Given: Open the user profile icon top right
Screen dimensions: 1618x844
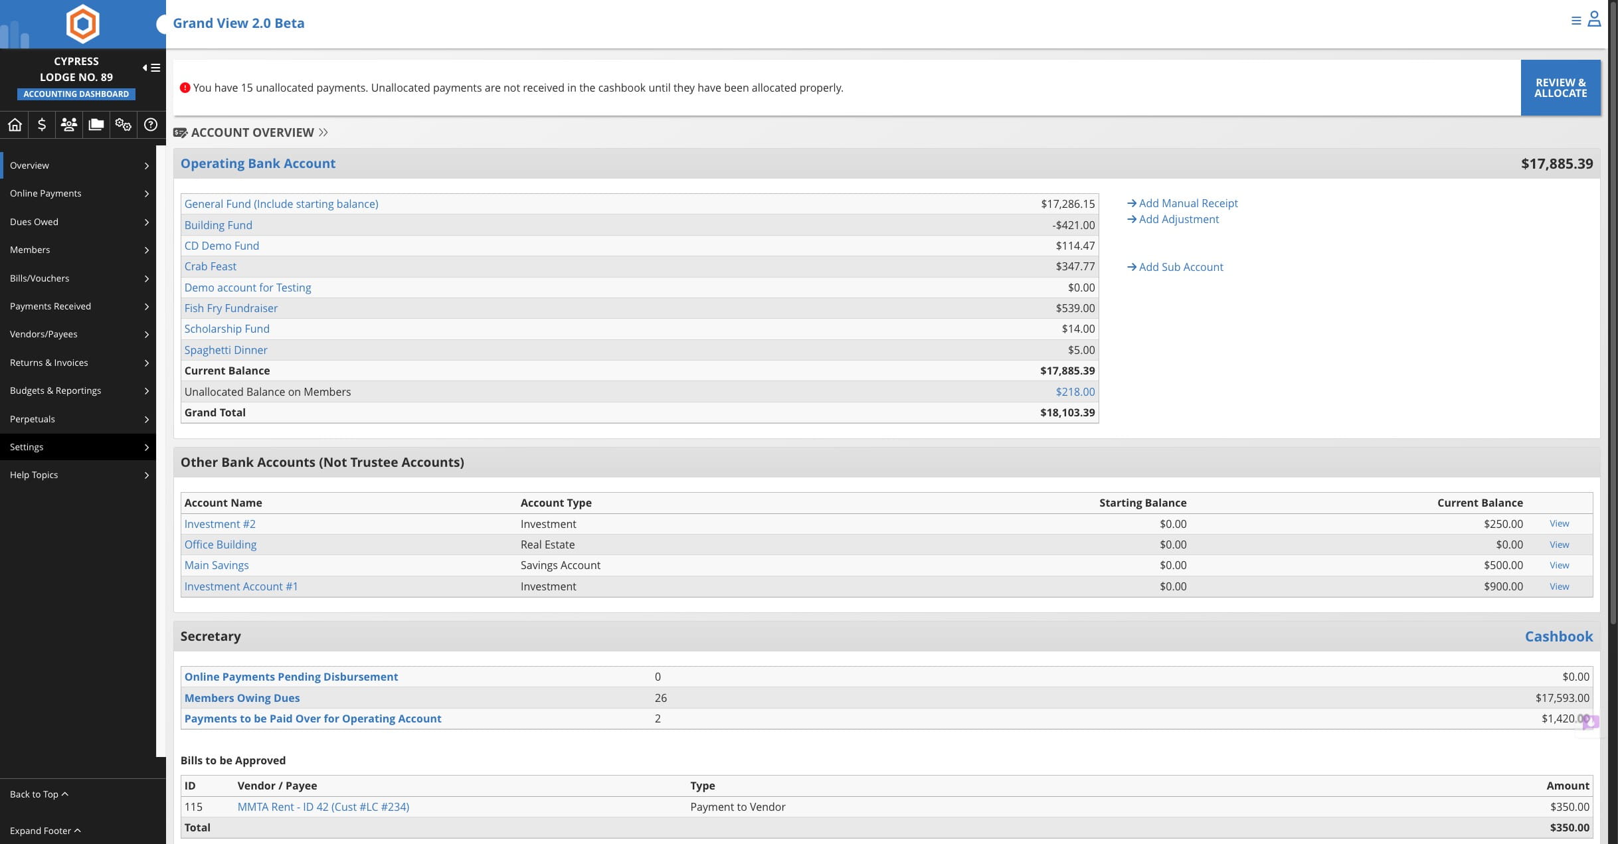Looking at the screenshot, I should [x=1594, y=19].
